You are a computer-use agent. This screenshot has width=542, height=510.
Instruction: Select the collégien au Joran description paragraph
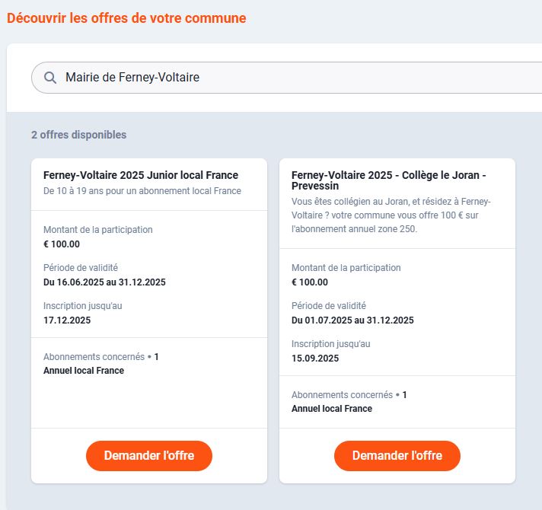391,215
